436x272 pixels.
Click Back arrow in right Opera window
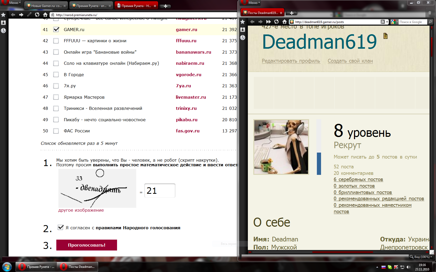tap(252, 22)
